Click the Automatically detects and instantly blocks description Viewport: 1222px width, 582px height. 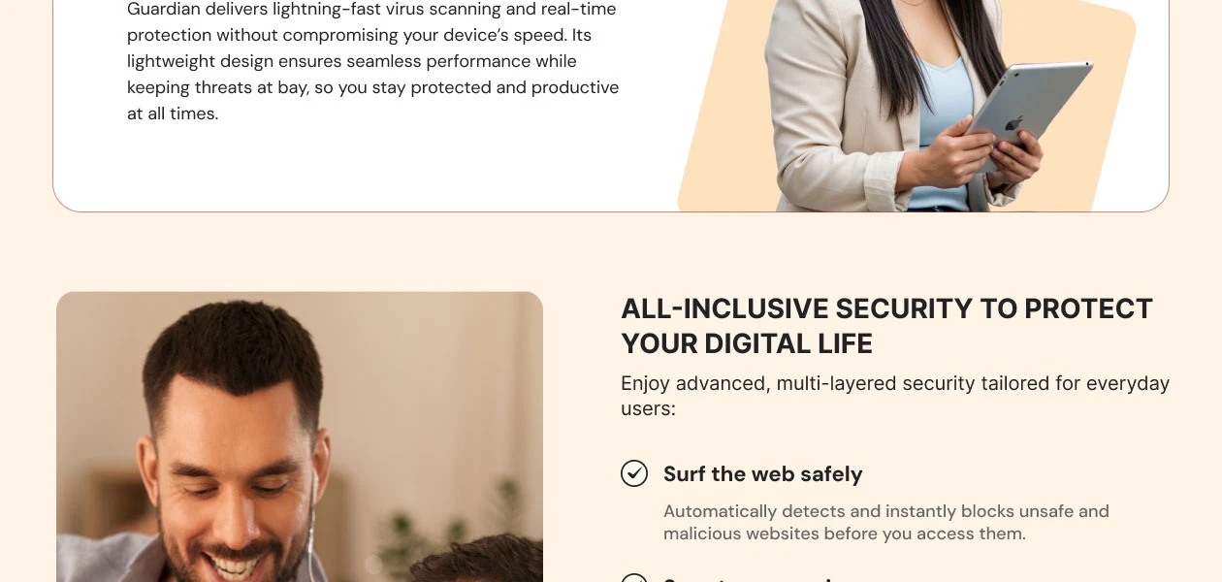886,522
